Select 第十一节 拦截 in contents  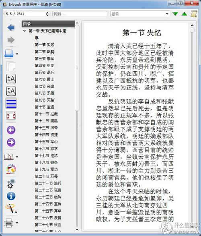pyautogui.click(x=46, y=114)
